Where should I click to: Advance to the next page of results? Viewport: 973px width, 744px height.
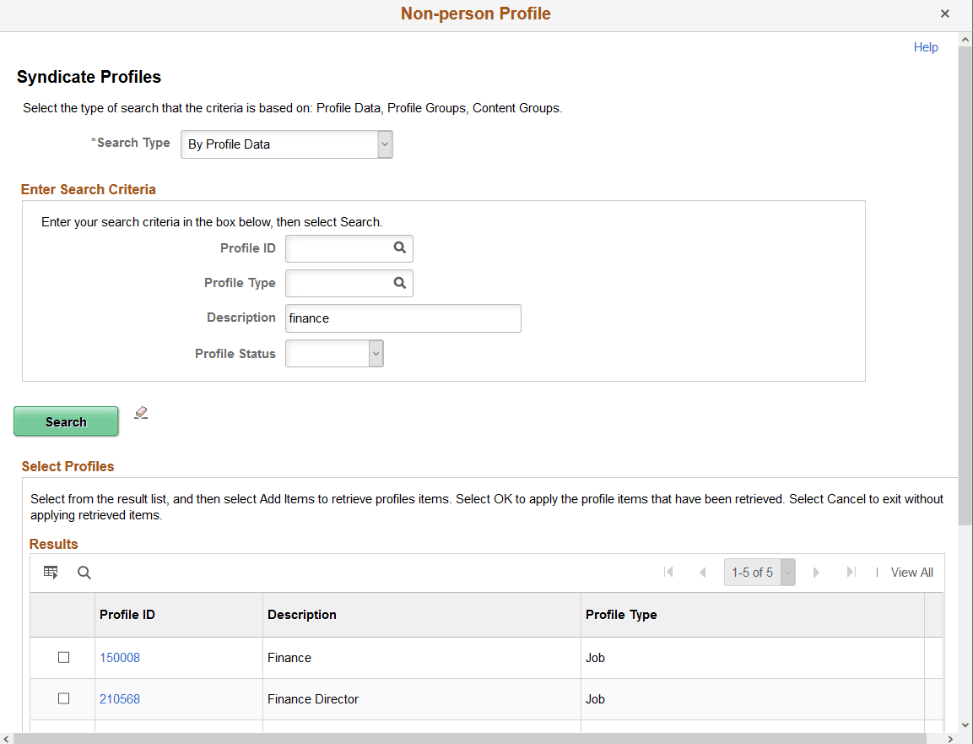pyautogui.click(x=816, y=572)
